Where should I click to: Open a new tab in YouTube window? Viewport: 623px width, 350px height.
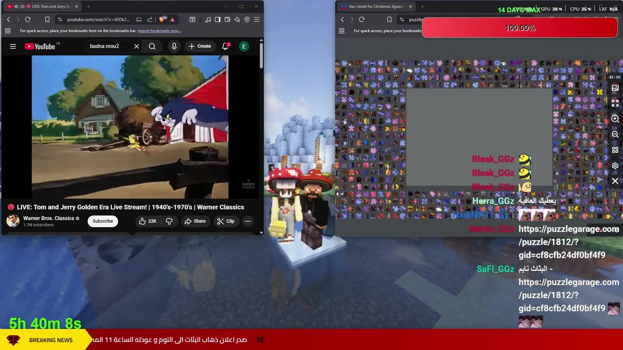[x=89, y=6]
